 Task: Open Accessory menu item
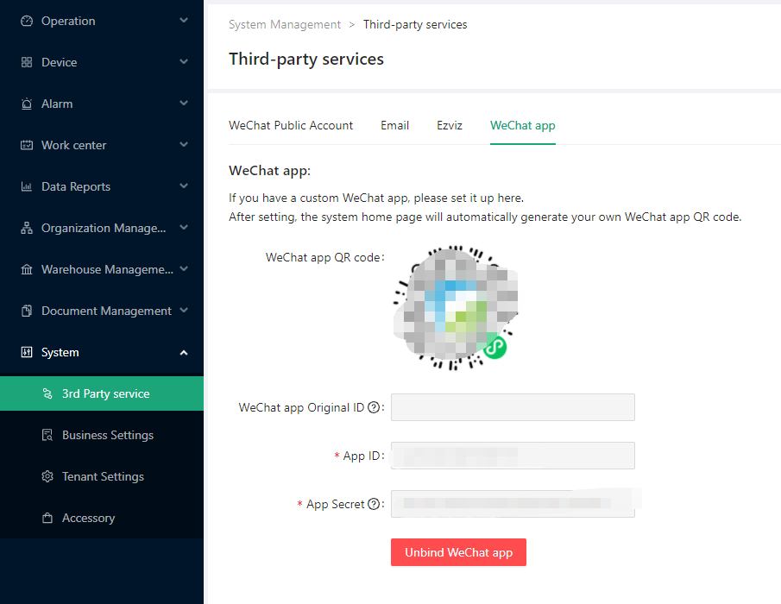pos(102,518)
